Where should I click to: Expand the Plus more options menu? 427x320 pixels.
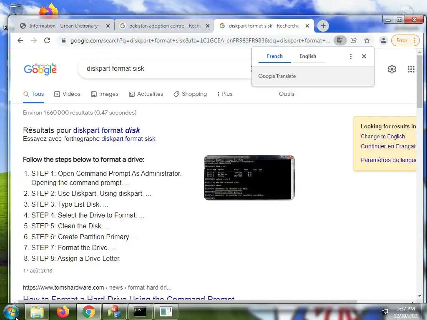225,94
